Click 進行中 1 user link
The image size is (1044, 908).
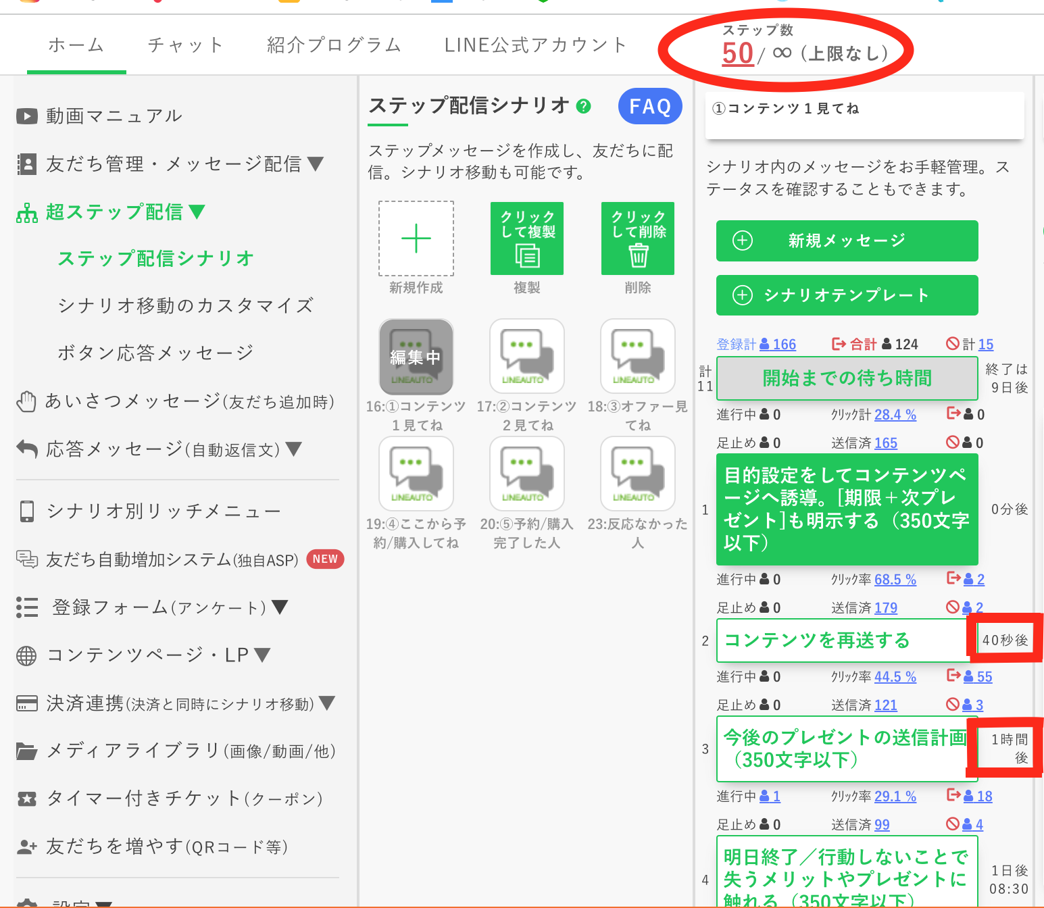[x=770, y=797]
